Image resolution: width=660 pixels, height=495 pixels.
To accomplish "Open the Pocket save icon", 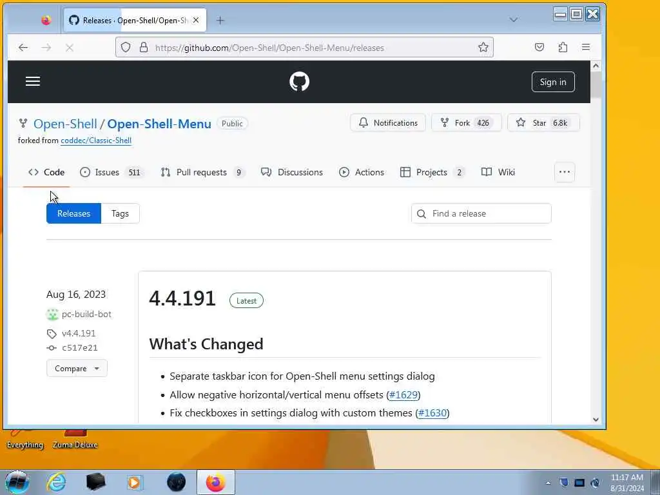I will click(x=539, y=47).
